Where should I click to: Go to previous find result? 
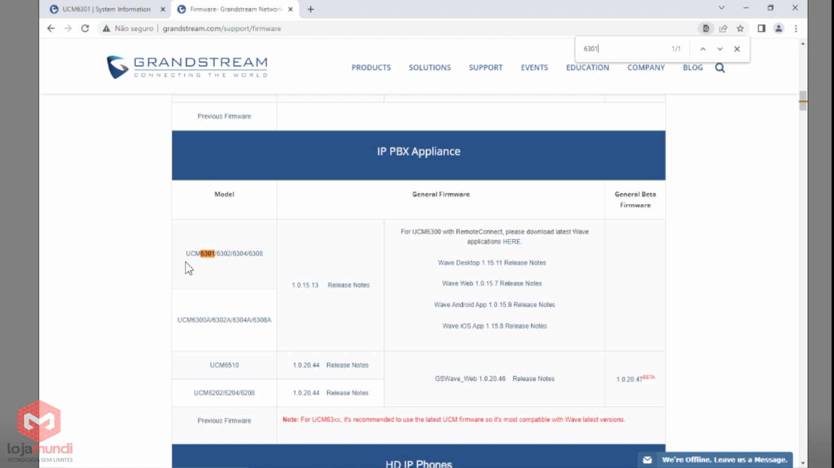(x=703, y=49)
